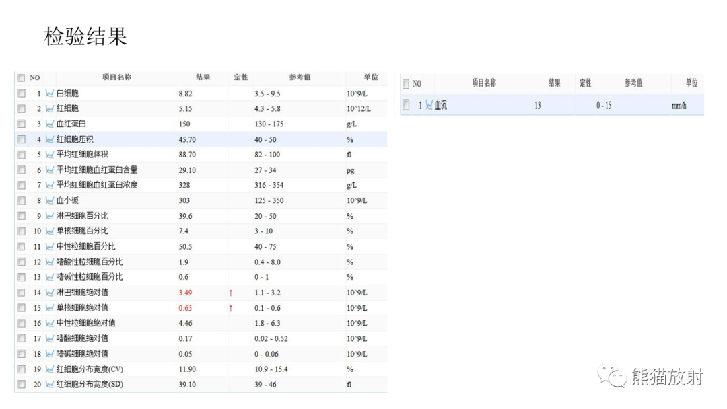727x409 pixels.
Task: Open trend chart icon for 单核细胞绝对值
Action: click(50, 308)
